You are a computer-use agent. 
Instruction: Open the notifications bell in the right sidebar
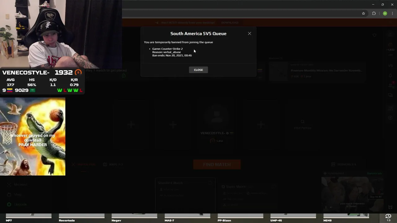point(390,76)
